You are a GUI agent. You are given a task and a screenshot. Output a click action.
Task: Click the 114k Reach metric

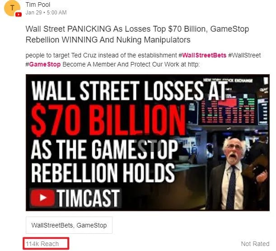[42, 244]
